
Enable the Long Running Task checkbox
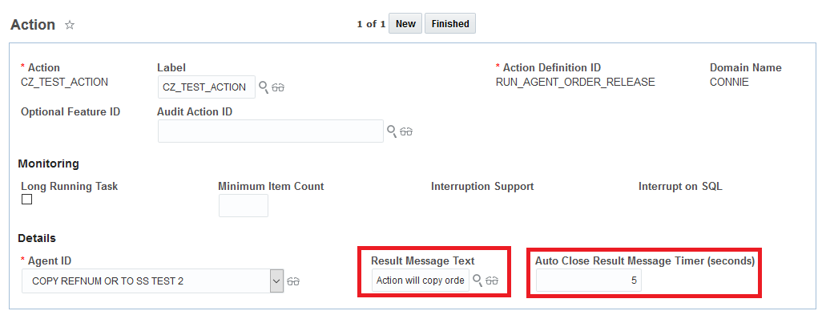pyautogui.click(x=27, y=200)
